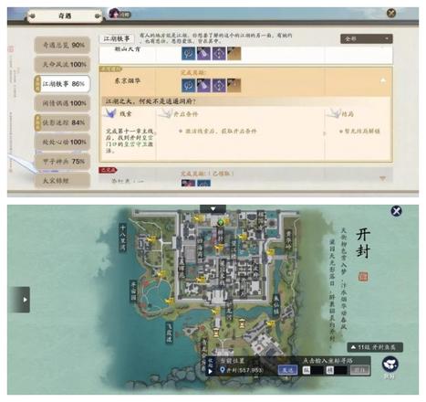426x402 pixels.
Task: Switch to the 天命风流 100% category
Action: pyautogui.click(x=63, y=65)
